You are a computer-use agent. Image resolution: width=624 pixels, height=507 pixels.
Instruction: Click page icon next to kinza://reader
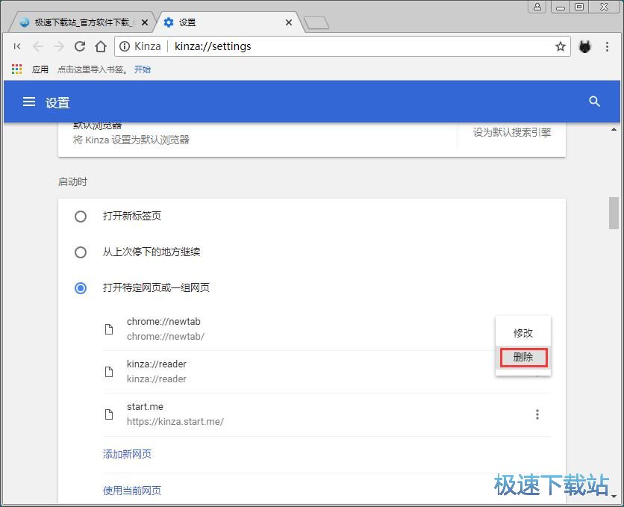109,372
